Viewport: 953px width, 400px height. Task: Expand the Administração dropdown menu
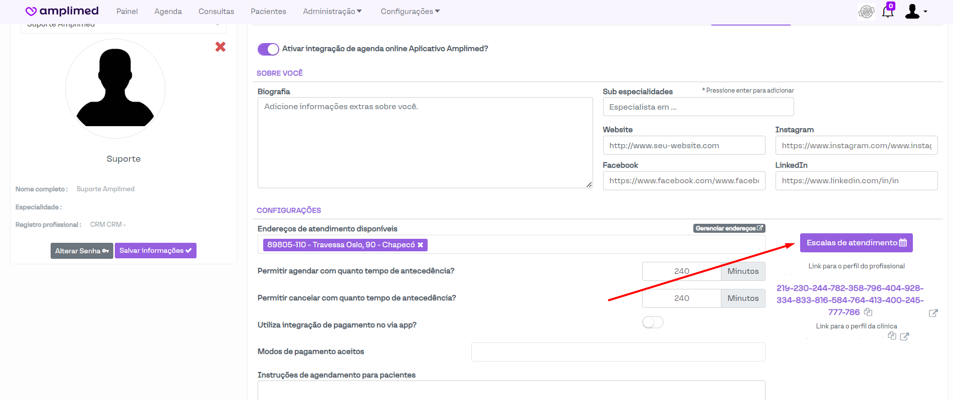click(x=332, y=12)
